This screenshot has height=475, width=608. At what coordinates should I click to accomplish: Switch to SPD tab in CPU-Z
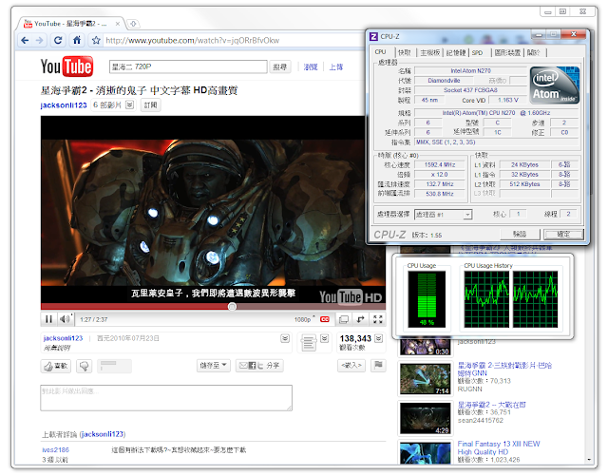click(x=477, y=52)
